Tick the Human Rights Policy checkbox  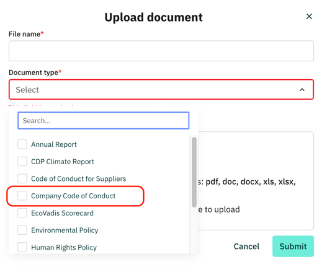(x=22, y=247)
